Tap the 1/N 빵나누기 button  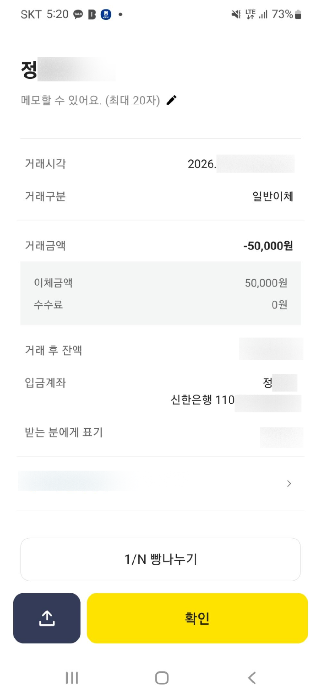point(160,559)
